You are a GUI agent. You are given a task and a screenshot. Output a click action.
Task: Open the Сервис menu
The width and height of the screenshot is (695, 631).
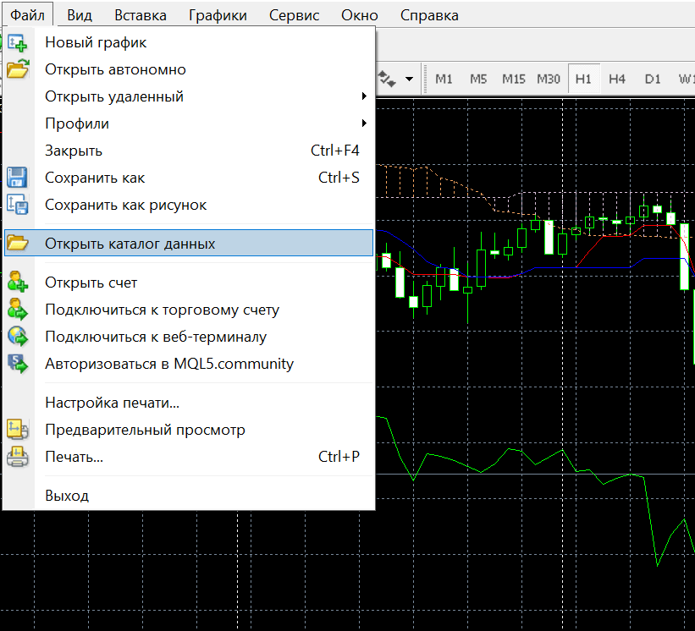(294, 15)
